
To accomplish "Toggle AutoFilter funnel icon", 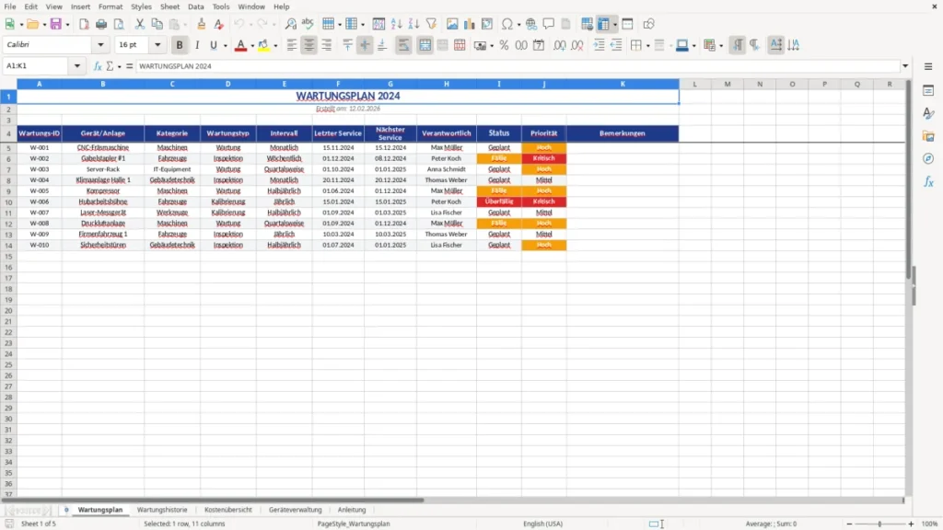I will 431,24.
